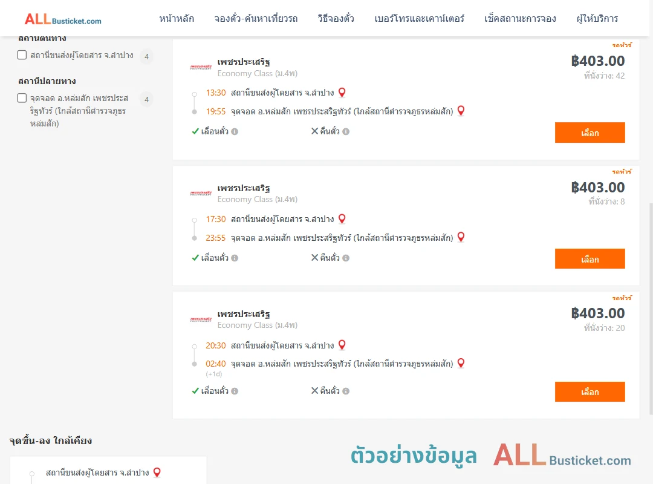This screenshot has height=484, width=653.
Task: Go to หน้าหลัก home menu
Action: [x=177, y=19]
